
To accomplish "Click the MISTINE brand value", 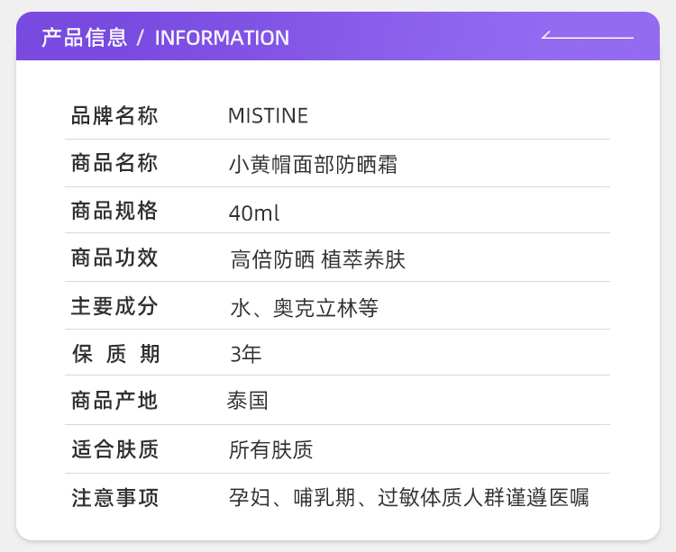I will pos(269,116).
